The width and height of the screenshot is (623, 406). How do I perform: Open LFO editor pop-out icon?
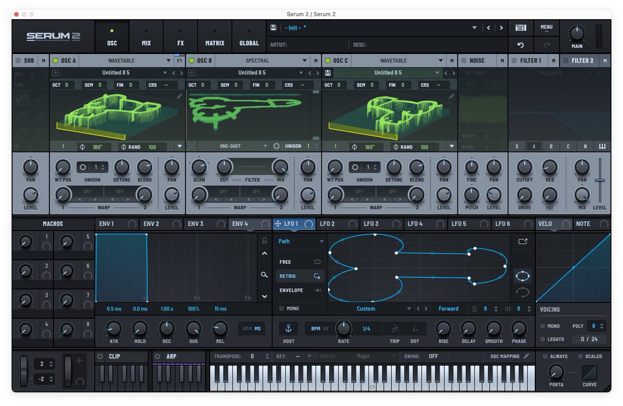(x=522, y=241)
